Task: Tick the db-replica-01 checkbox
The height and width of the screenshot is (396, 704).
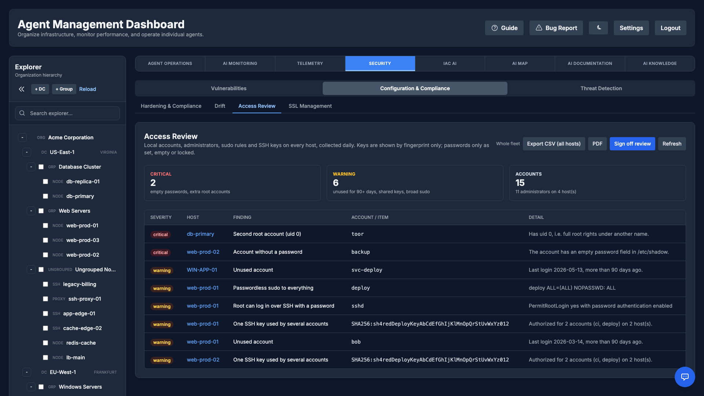Action: 45,181
